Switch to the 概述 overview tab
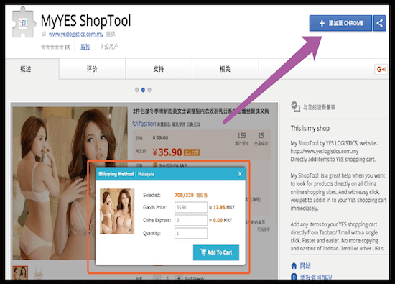 [x=25, y=69]
